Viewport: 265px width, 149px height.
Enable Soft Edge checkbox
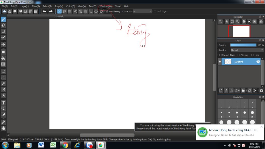pos(155,11)
